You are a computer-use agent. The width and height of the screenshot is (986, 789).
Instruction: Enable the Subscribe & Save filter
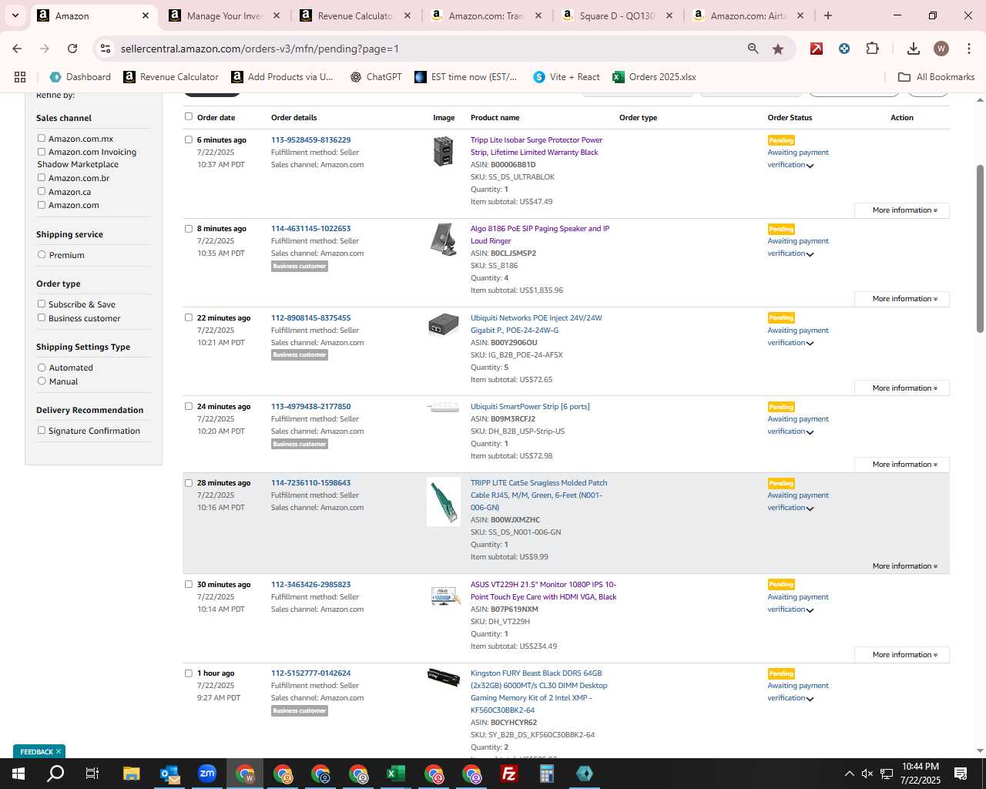pos(42,304)
